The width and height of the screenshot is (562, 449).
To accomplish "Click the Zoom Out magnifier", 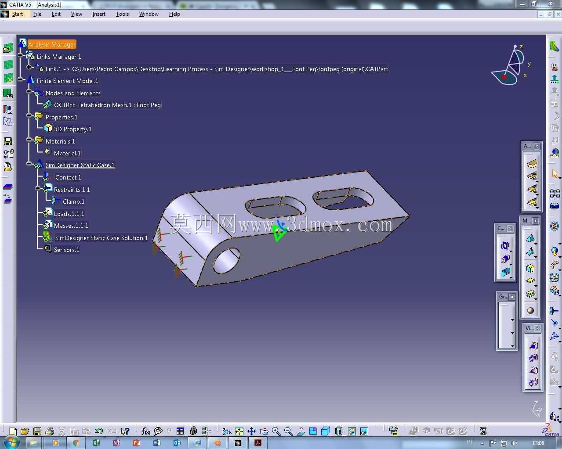I will [x=288, y=431].
